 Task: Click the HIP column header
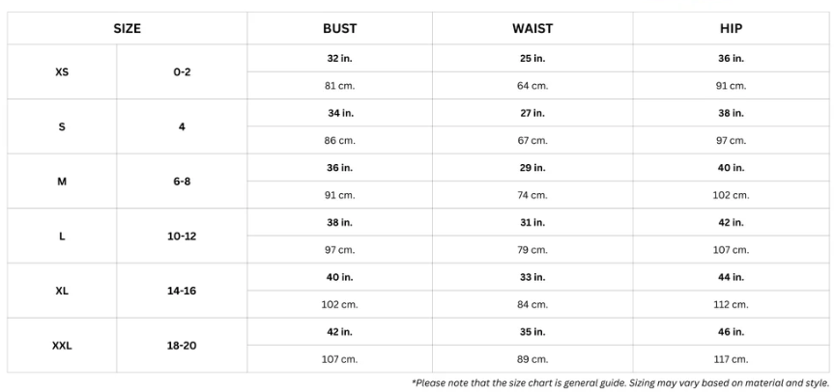tap(731, 29)
